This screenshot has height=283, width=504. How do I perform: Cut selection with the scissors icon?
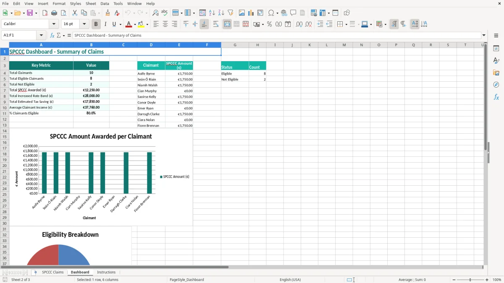75,13
